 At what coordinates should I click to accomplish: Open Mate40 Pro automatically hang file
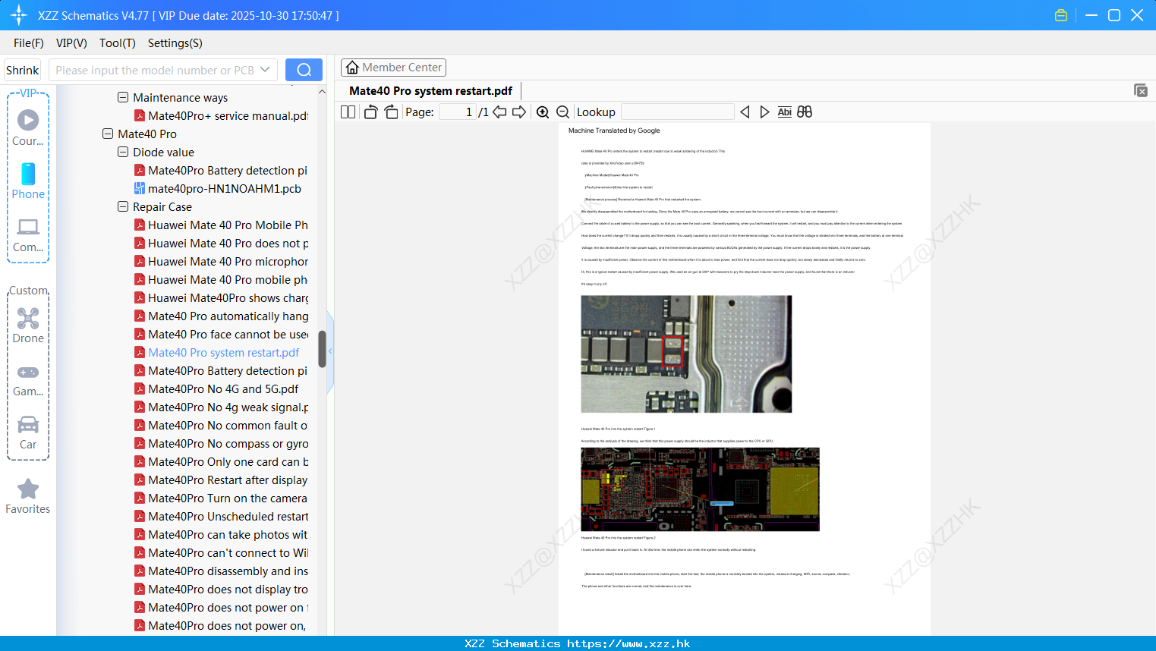tap(222, 316)
